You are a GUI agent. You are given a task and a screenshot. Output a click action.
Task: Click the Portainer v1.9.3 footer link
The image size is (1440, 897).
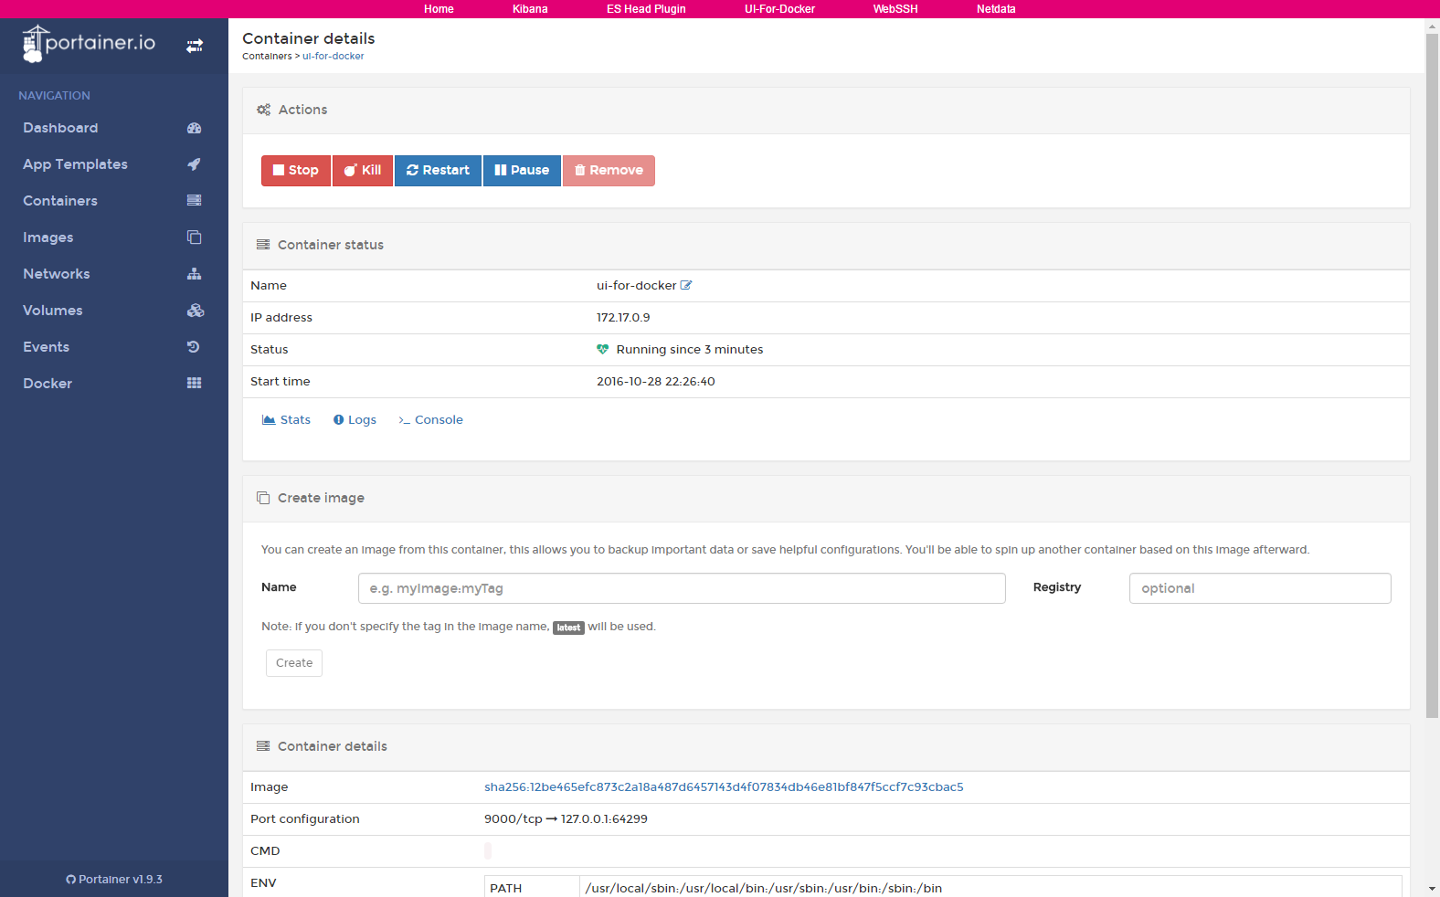[114, 880]
